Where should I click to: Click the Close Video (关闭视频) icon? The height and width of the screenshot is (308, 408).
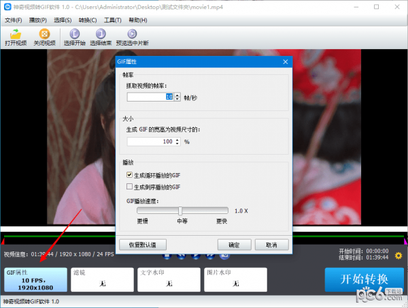click(x=45, y=33)
